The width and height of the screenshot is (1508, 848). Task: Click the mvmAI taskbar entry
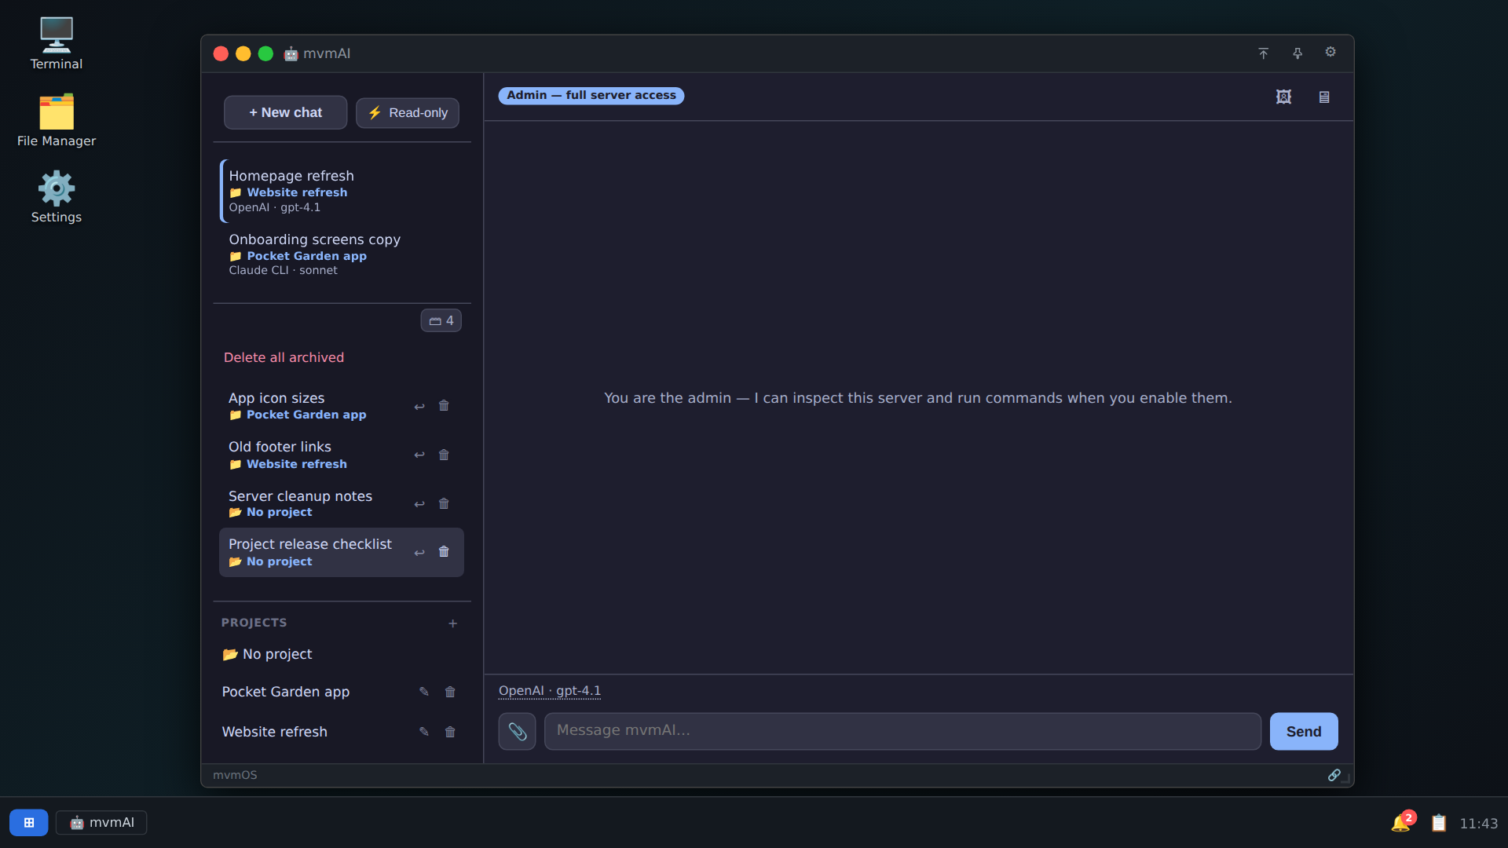pos(101,823)
